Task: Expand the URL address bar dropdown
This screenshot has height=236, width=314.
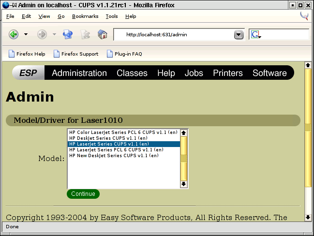Action: tap(239, 35)
